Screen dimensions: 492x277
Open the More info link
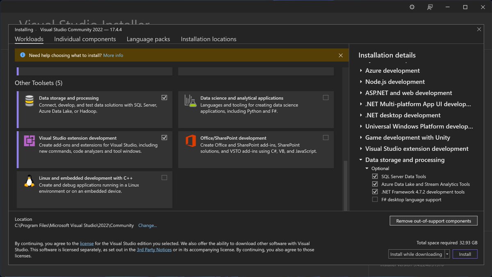pyautogui.click(x=113, y=55)
